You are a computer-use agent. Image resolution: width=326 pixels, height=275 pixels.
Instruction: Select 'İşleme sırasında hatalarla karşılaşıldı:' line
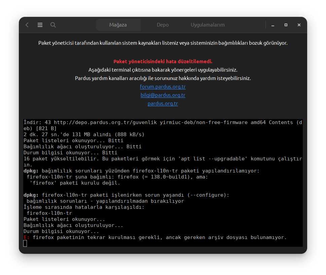[84, 207]
